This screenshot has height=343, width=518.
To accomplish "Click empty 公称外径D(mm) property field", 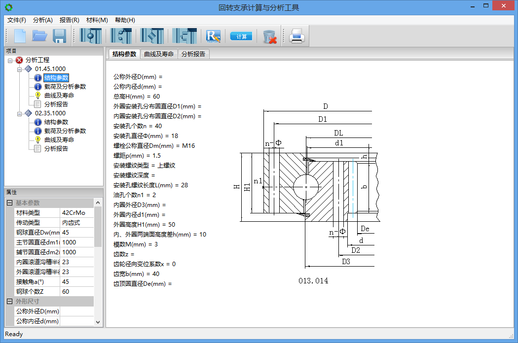I will [x=76, y=311].
